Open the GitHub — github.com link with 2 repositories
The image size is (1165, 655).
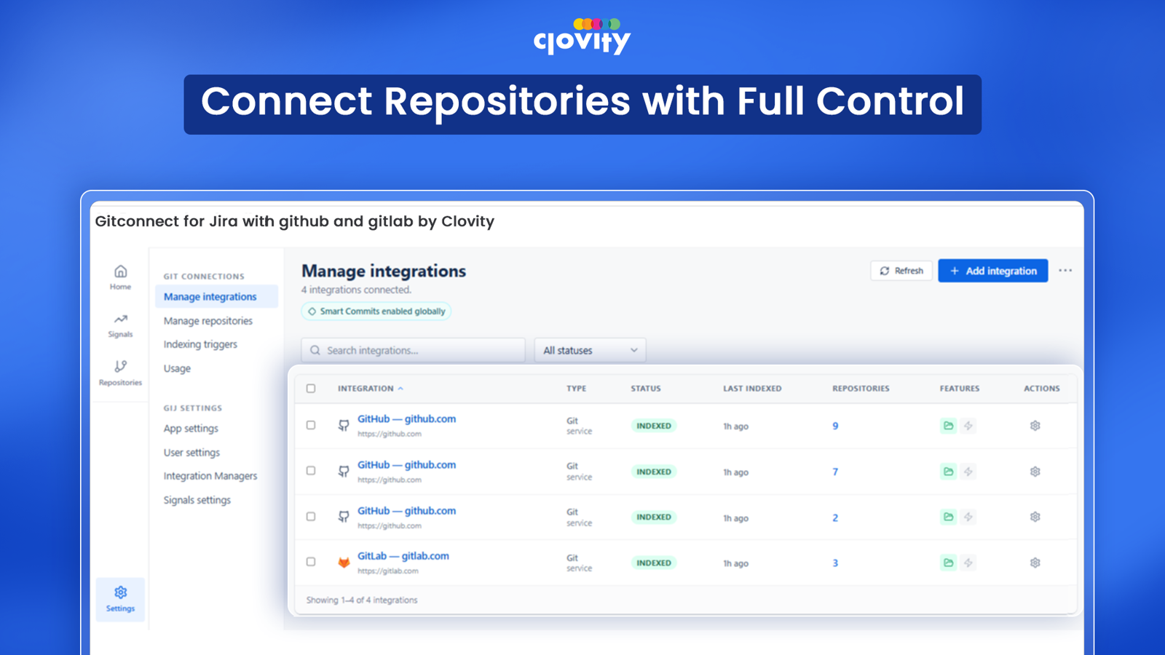(406, 511)
